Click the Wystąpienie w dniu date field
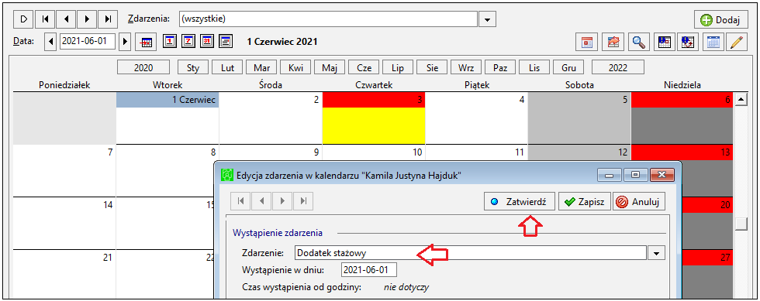 pyautogui.click(x=369, y=269)
